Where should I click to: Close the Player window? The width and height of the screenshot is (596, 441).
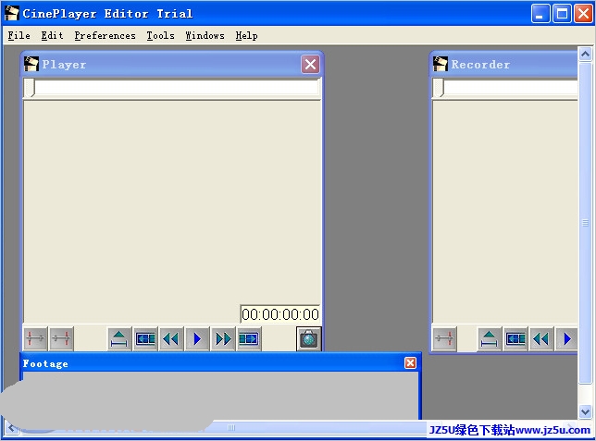310,64
